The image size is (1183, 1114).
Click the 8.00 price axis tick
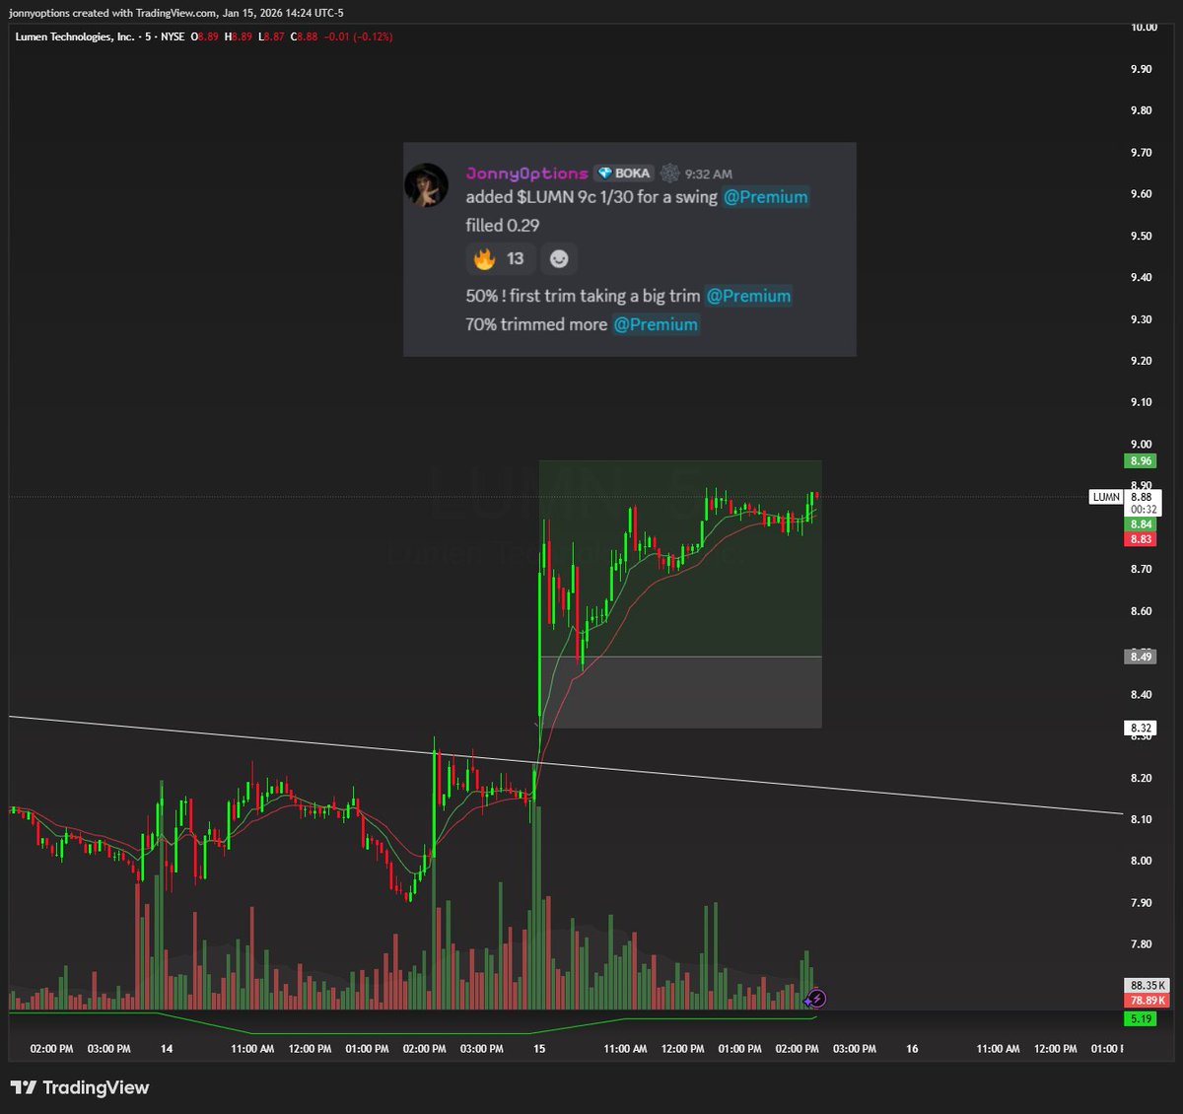click(1142, 861)
